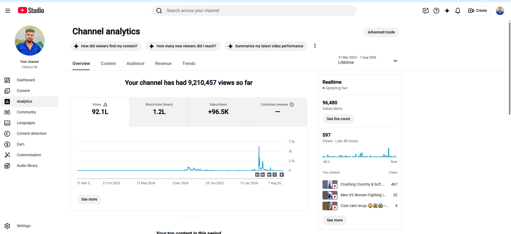Image resolution: width=511 pixels, height=234 pixels.
Task: Expand the Lifetime date range dropdown
Action: coord(368,60)
